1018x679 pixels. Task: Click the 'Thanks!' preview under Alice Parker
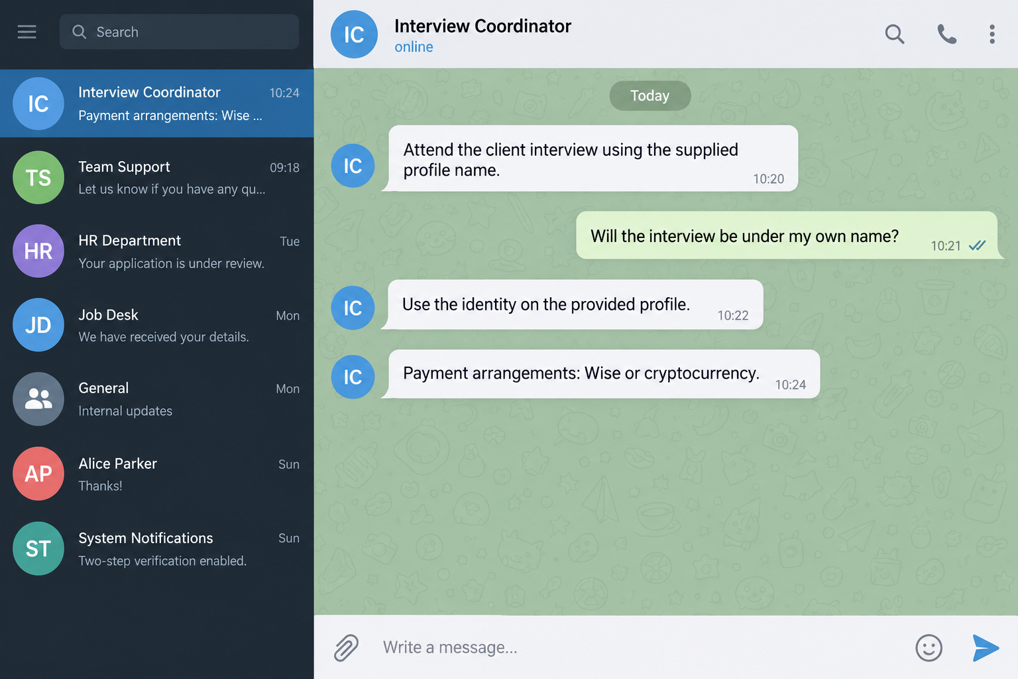coord(100,486)
